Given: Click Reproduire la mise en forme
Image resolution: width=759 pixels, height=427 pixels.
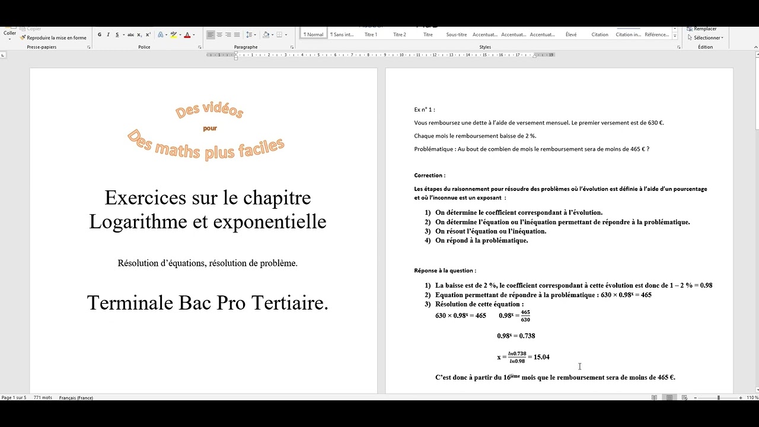Looking at the screenshot, I should coord(53,37).
